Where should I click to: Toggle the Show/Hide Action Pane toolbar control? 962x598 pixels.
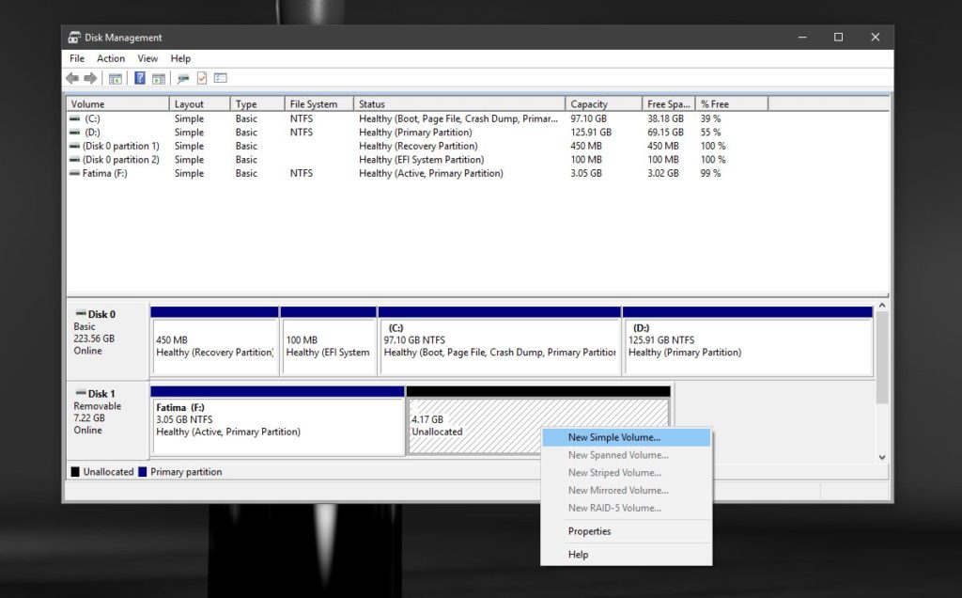coord(159,78)
